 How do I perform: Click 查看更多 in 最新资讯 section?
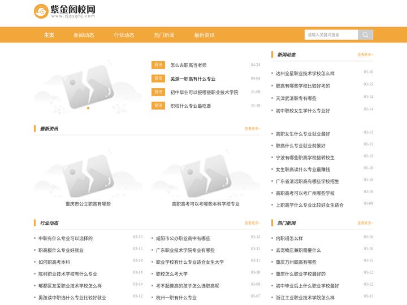pos(252,129)
